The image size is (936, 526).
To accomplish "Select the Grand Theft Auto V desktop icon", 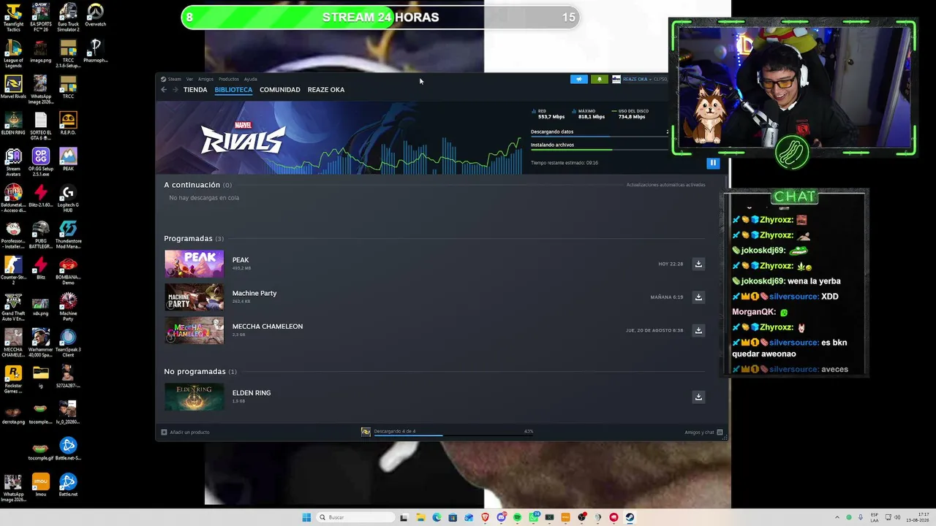I will (x=13, y=307).
